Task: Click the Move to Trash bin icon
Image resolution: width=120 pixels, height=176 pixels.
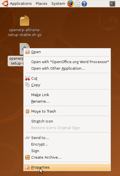Action: (x=28, y=111)
